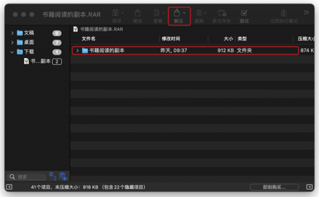Click the 删除 (Delete) toolbar icon
Screen dimensions: 319x197
[x=199, y=13]
